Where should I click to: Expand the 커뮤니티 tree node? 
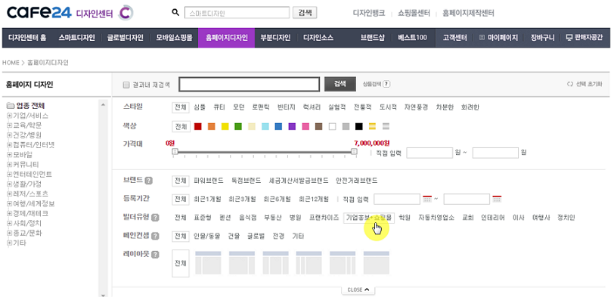coord(9,165)
